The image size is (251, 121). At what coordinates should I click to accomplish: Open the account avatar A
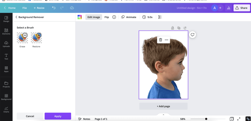coord(215,8)
